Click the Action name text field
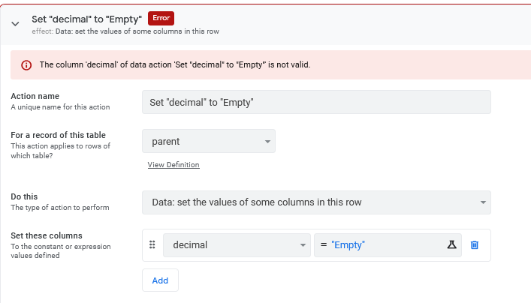Screen dimensions: 531x303 coord(316,102)
